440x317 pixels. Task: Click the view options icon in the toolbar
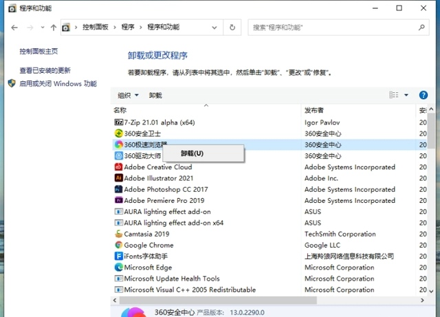pyautogui.click(x=394, y=95)
